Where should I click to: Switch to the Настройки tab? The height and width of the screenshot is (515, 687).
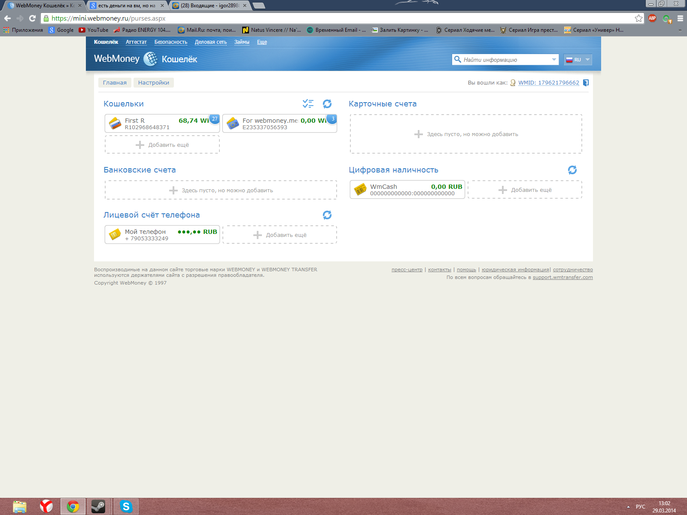(154, 83)
